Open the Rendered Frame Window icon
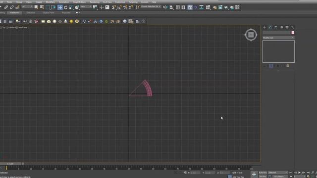Image resolution: width=317 pixels, height=178 pixels. click(220, 7)
